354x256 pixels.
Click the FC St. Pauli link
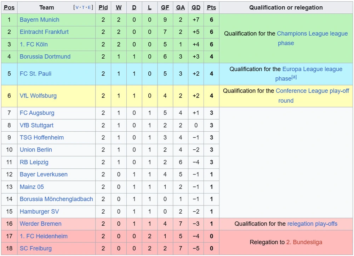pos(36,74)
